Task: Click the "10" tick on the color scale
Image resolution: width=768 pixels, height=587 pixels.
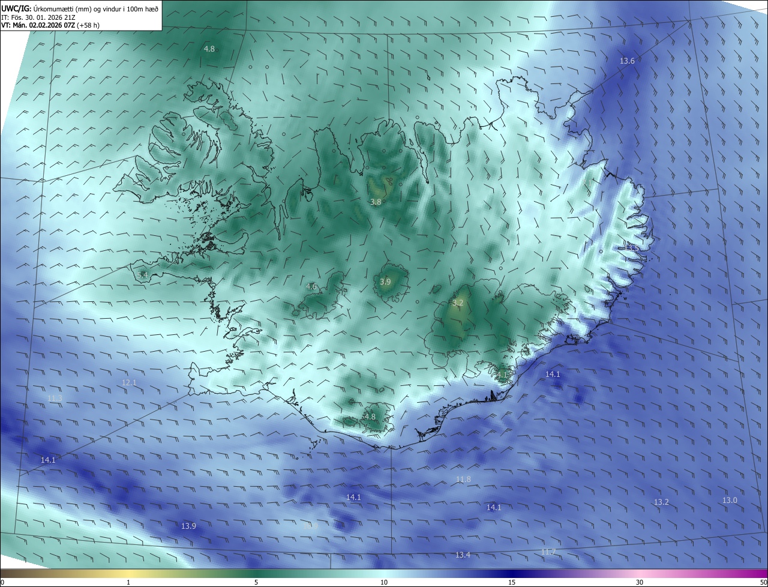Action: pyautogui.click(x=384, y=582)
